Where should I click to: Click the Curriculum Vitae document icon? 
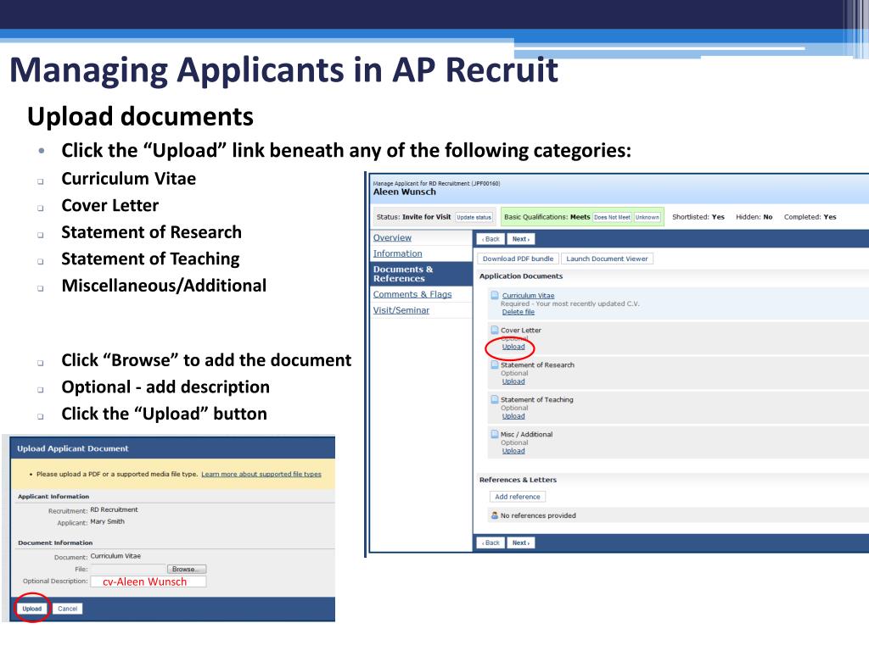[x=495, y=296]
